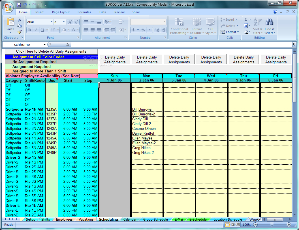Click Here to Delete All Daily Assignments
Screen dimensions: 299x230
point(51,51)
